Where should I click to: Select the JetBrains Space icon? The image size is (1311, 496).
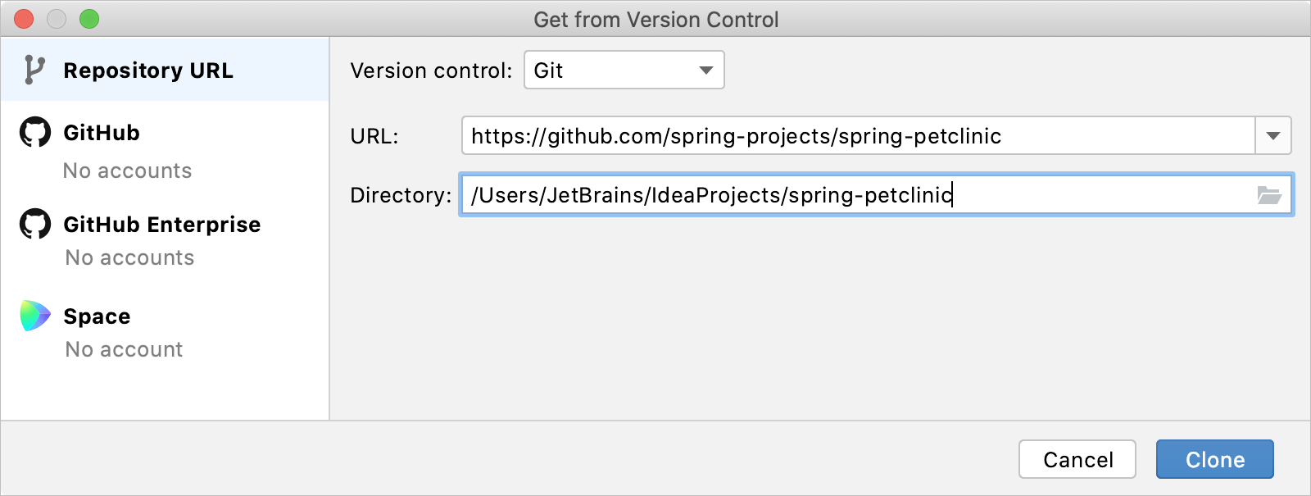(x=34, y=316)
